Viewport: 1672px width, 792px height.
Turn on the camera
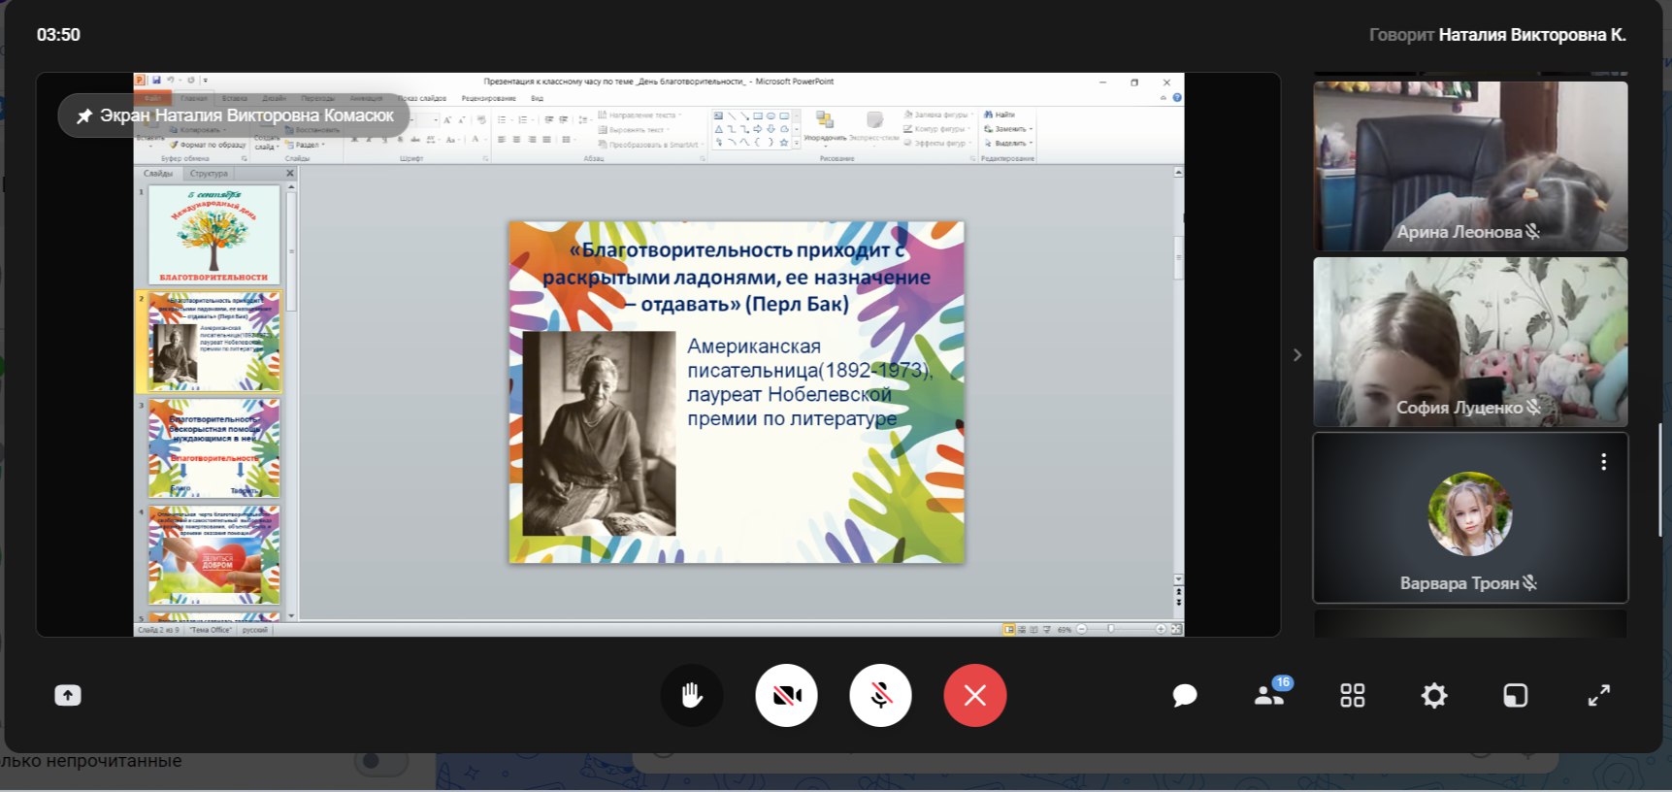pyautogui.click(x=786, y=695)
